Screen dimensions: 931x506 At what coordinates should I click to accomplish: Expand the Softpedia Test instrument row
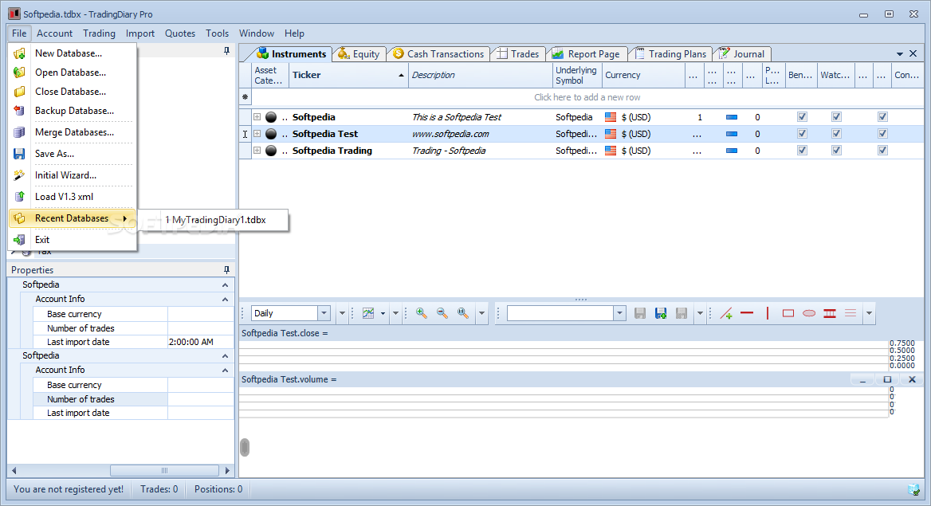[x=257, y=134]
